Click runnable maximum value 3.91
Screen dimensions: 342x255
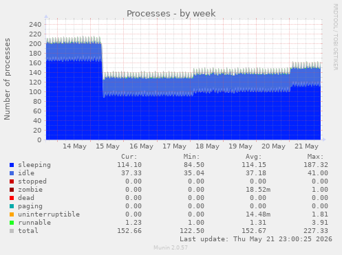point(320,223)
